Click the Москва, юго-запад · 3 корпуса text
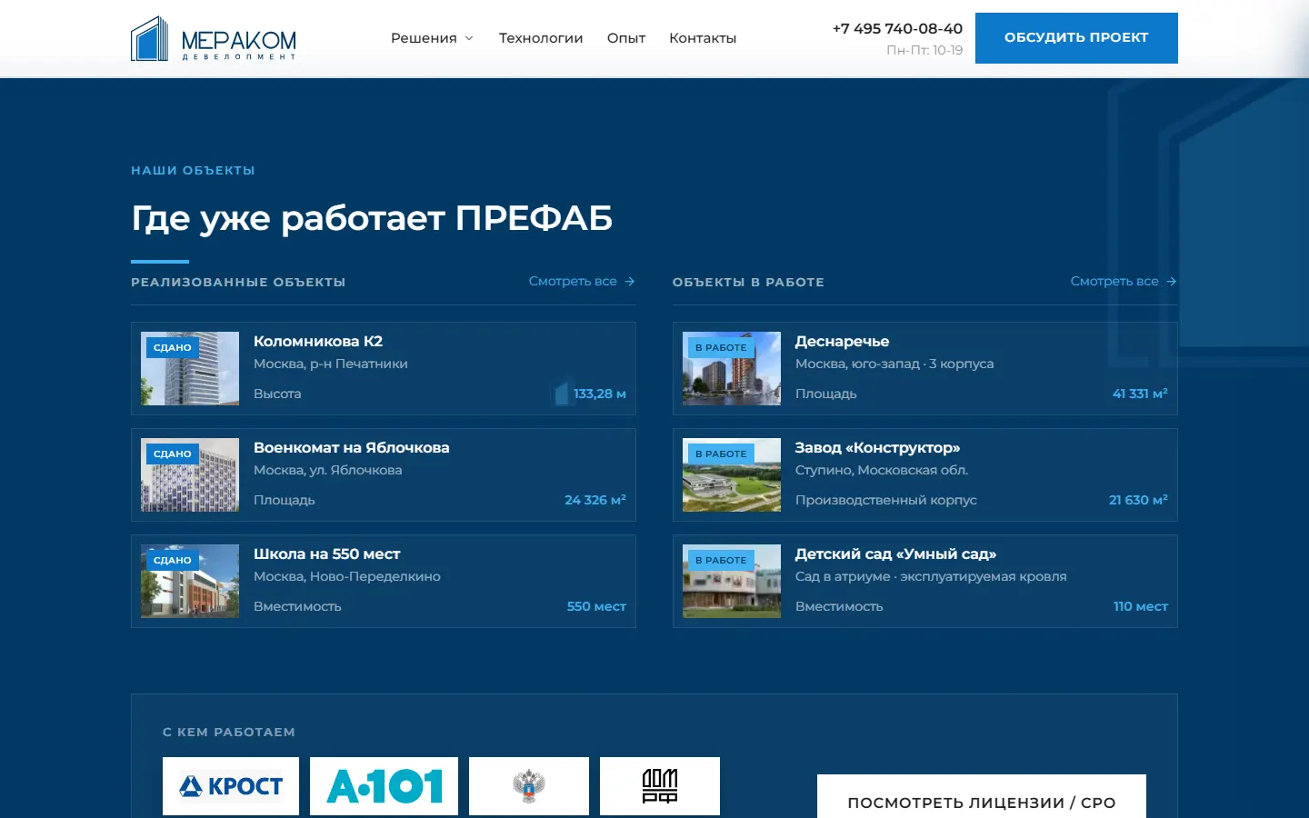Image resolution: width=1309 pixels, height=818 pixels. (x=894, y=364)
